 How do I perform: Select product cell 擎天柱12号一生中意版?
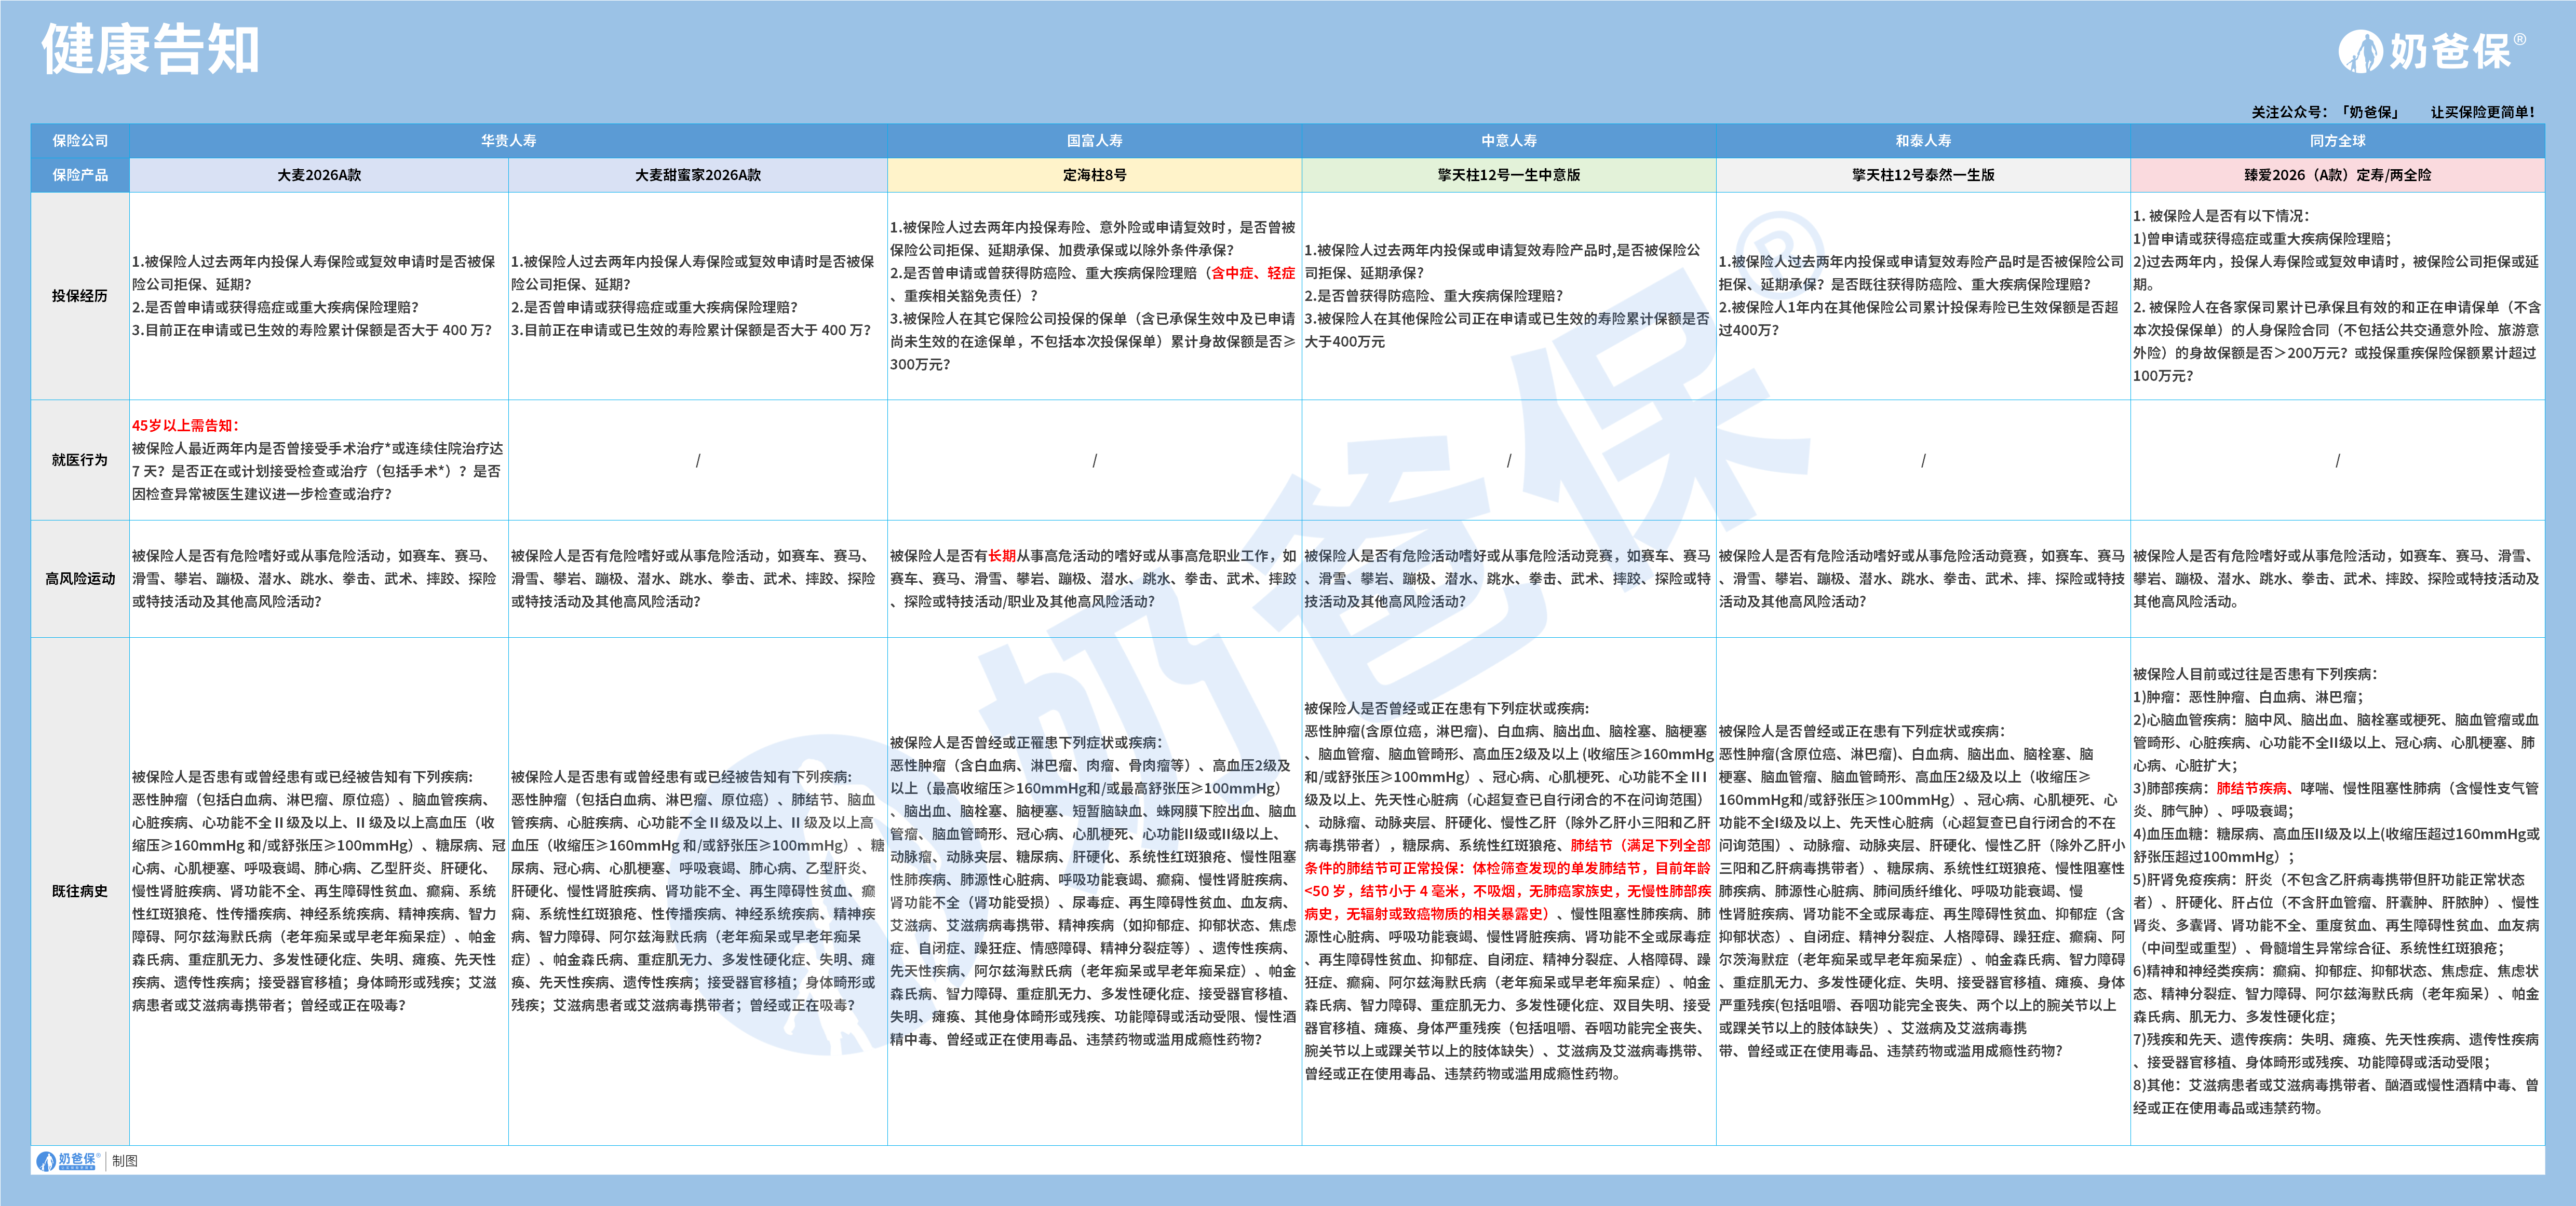pos(1509,175)
